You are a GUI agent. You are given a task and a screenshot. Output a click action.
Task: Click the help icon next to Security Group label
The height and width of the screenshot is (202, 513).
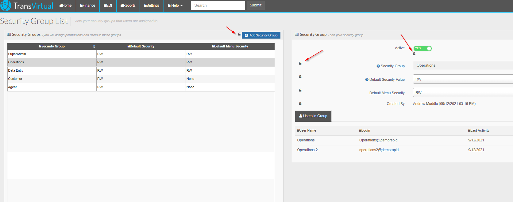(378, 66)
